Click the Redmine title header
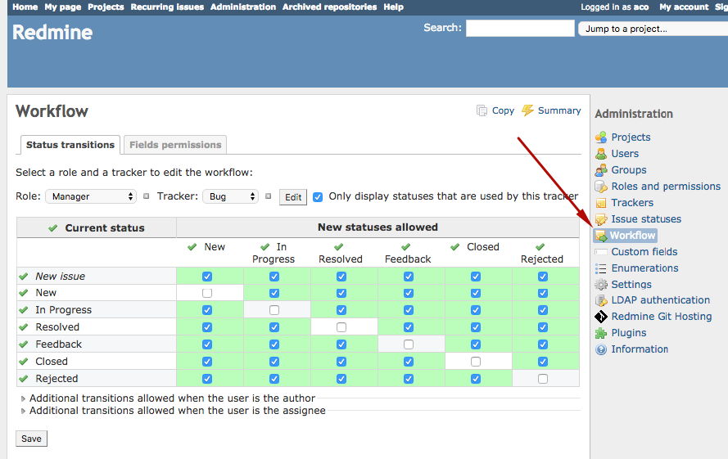 tap(52, 32)
